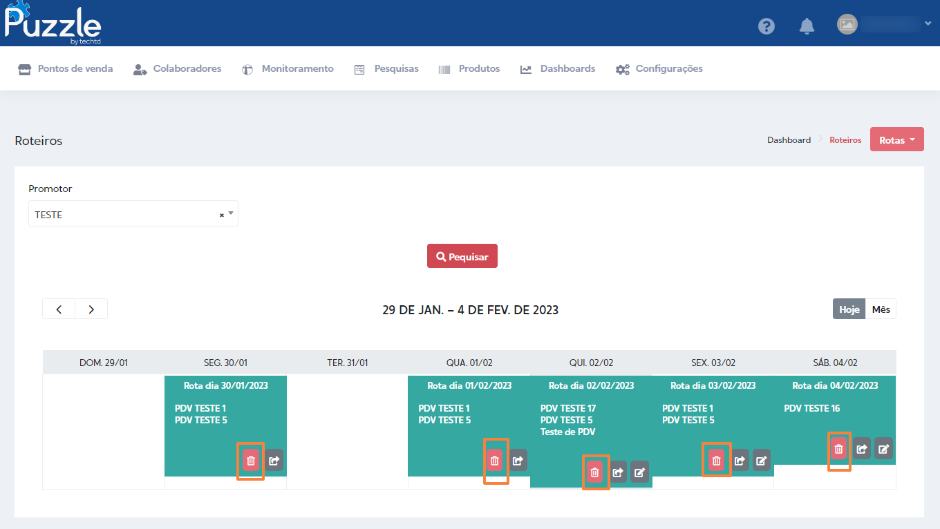Click the QUA. 01/02 column header

[x=469, y=363]
